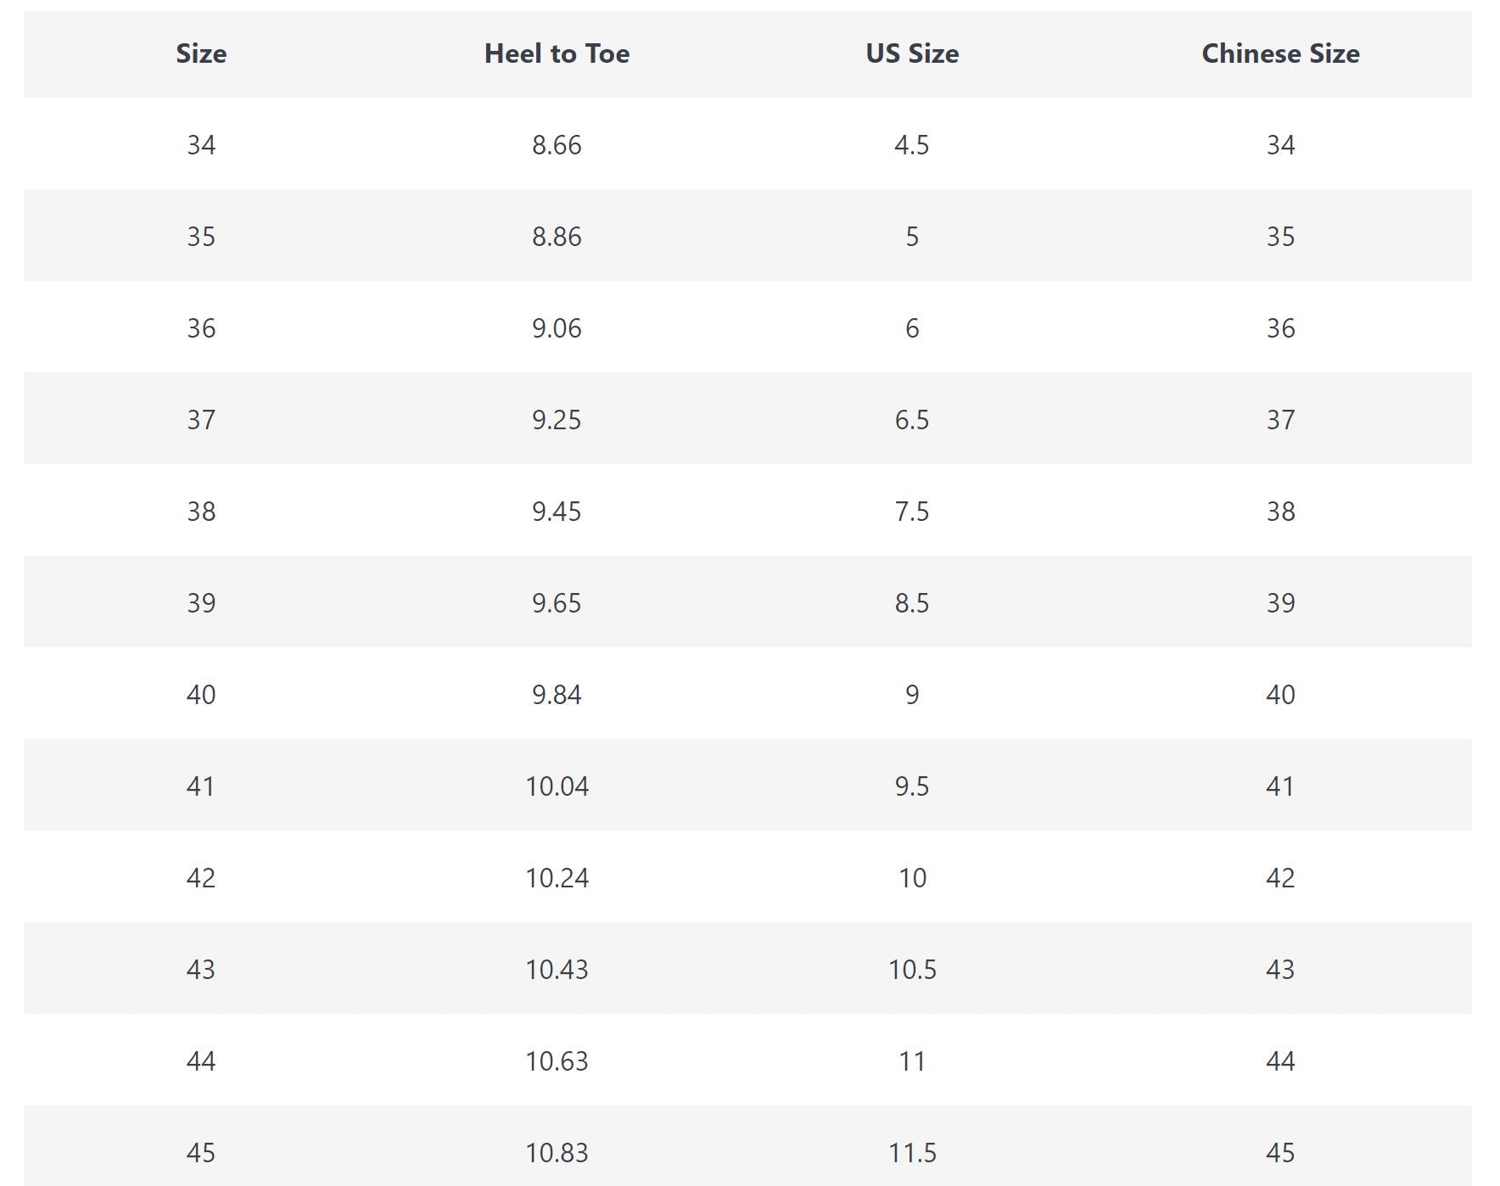Select the 9.84 heel to toe cell
The height and width of the screenshot is (1186, 1500).
pyautogui.click(x=557, y=695)
